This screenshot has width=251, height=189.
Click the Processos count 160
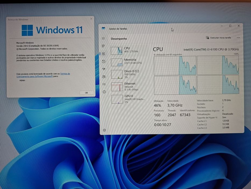tap(157, 115)
